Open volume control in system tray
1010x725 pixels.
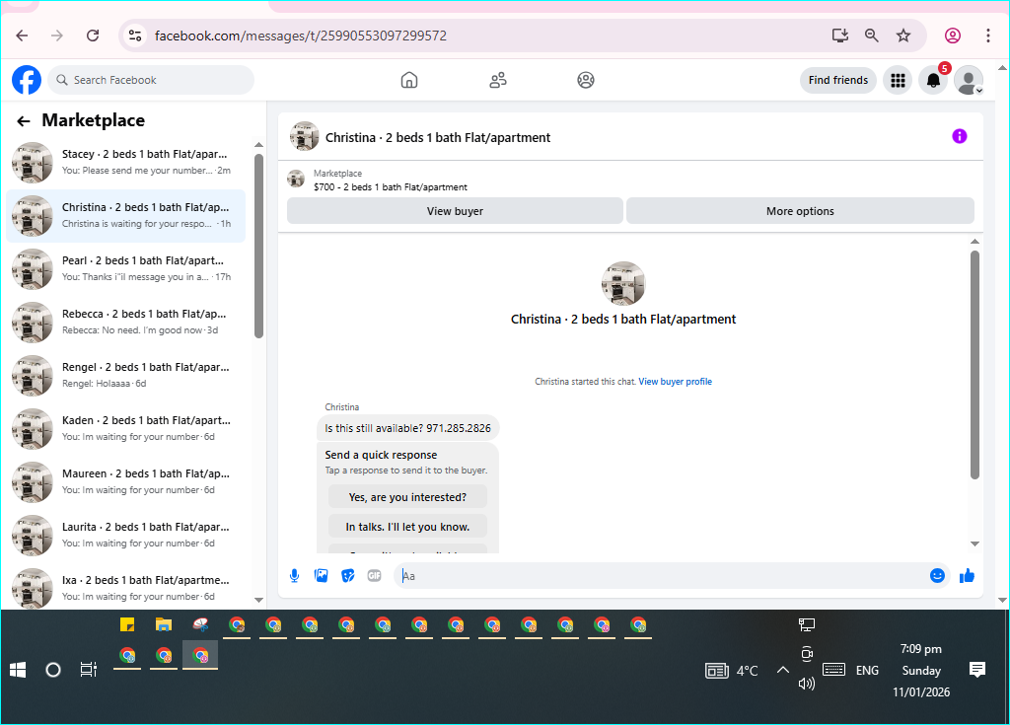tap(807, 684)
